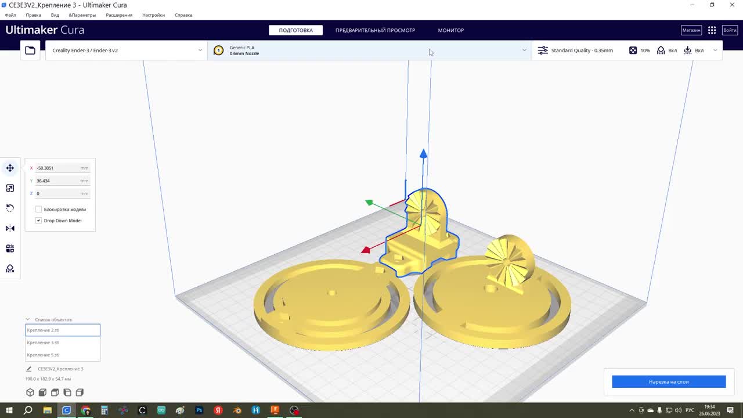The image size is (743, 418).
Task: Switch to right side view cube icon
Action: click(x=80, y=392)
